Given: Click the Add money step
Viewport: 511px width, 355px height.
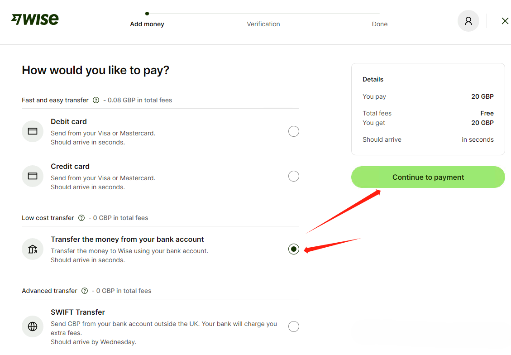Looking at the screenshot, I should (x=147, y=24).
